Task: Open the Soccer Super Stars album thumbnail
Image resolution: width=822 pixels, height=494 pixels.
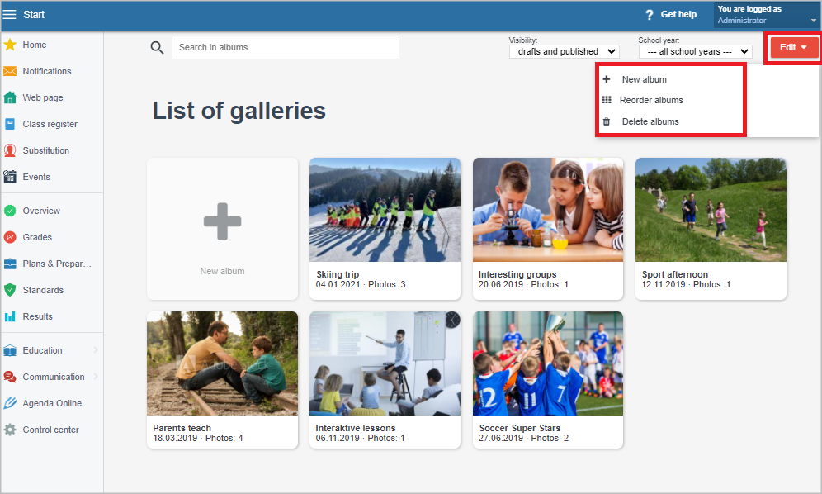Action: (548, 363)
